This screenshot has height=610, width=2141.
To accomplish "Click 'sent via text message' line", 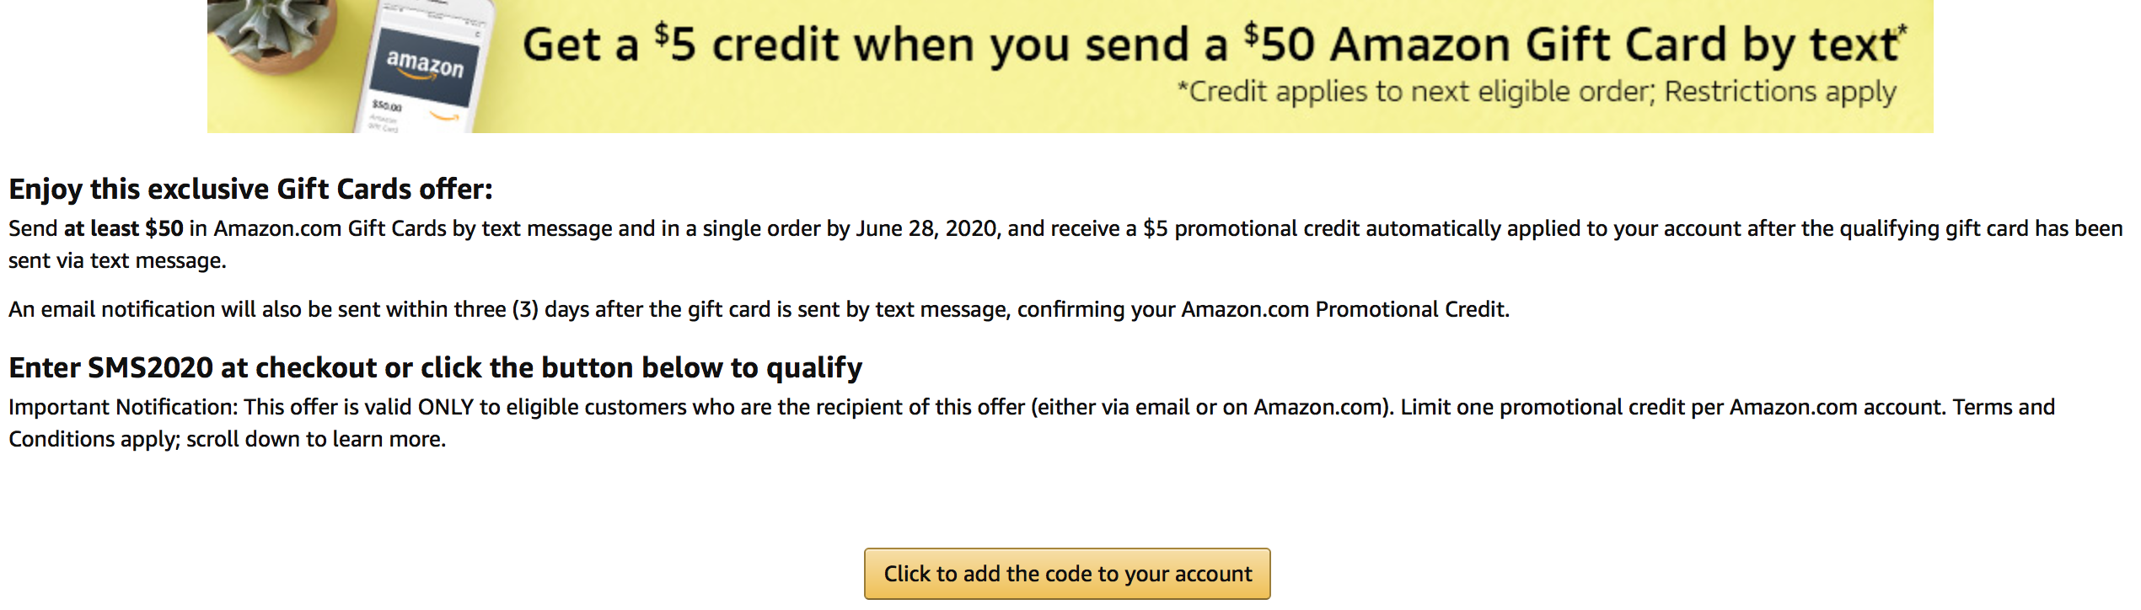I will 117,260.
